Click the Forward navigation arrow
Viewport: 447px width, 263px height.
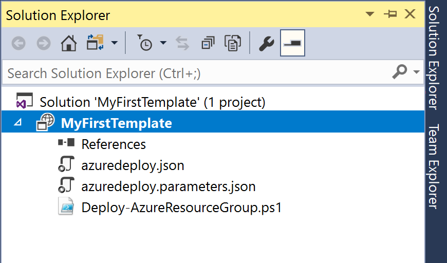tap(44, 43)
